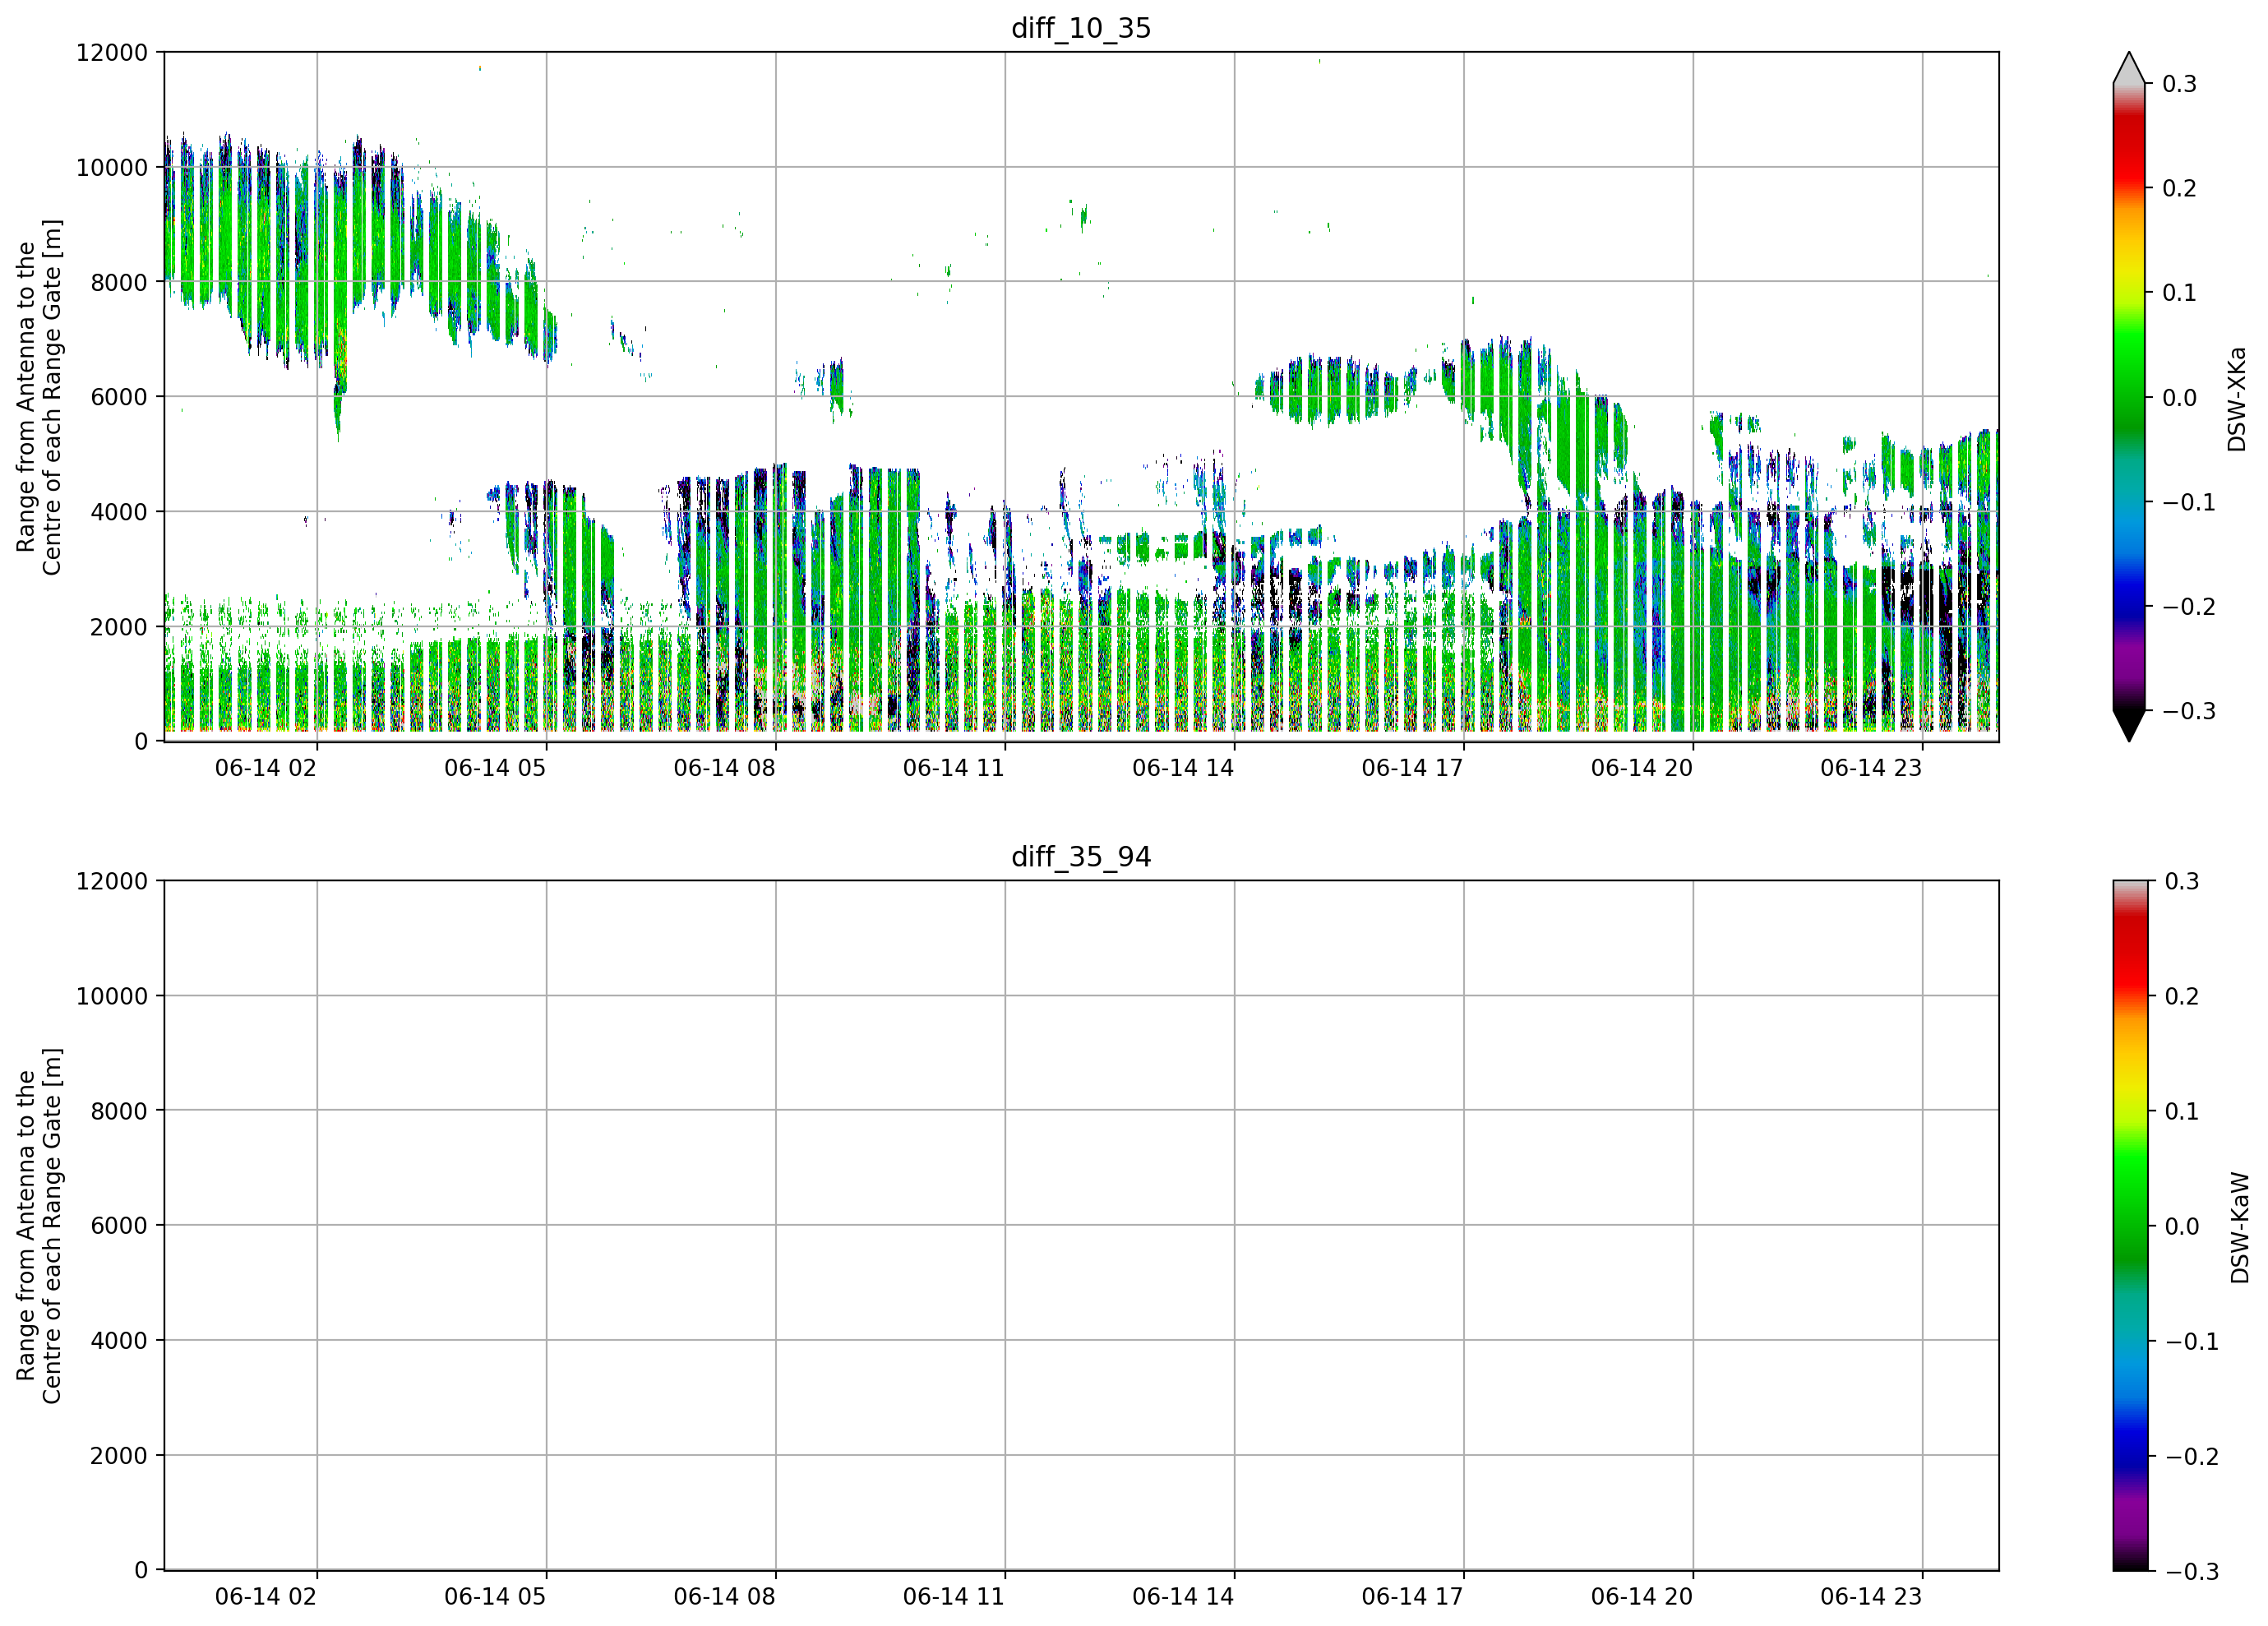Select the DSW-XKa colorbar label

(2237, 399)
